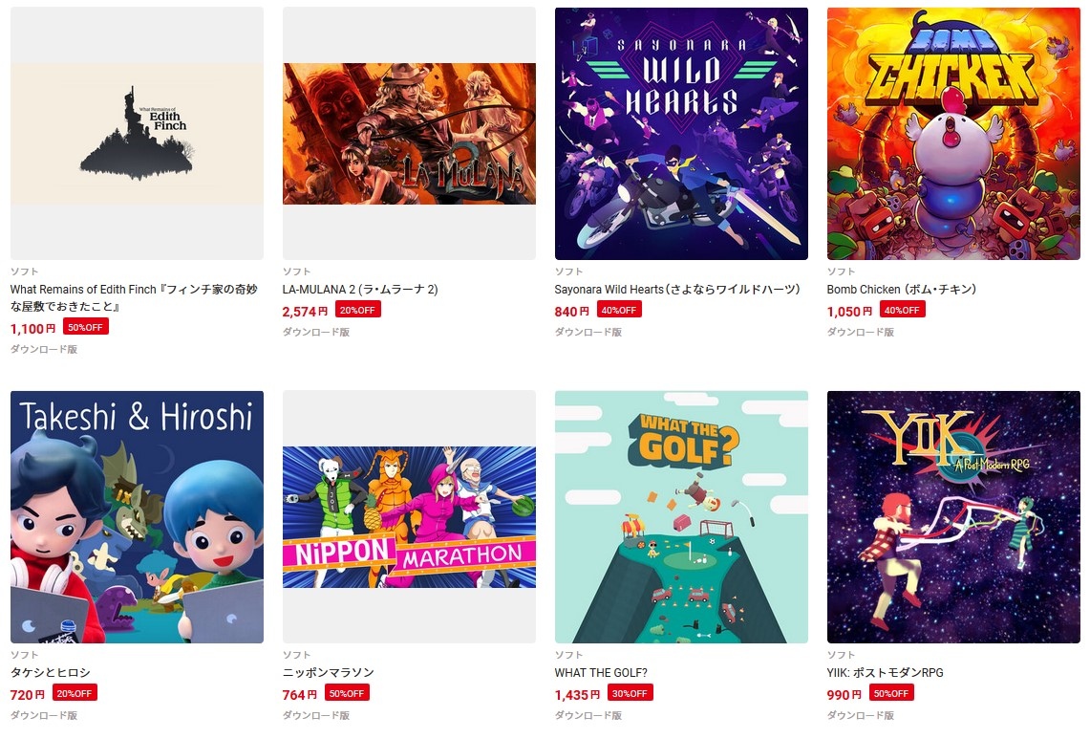Open the ニッポンマラソン title link
The image size is (1090, 739).
click(328, 673)
